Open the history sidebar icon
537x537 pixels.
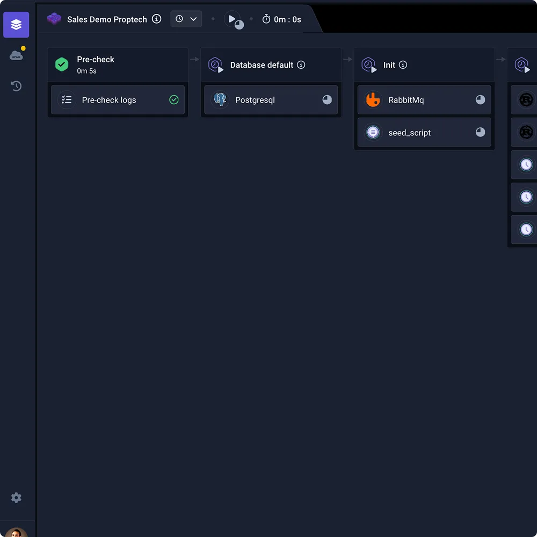click(x=16, y=85)
